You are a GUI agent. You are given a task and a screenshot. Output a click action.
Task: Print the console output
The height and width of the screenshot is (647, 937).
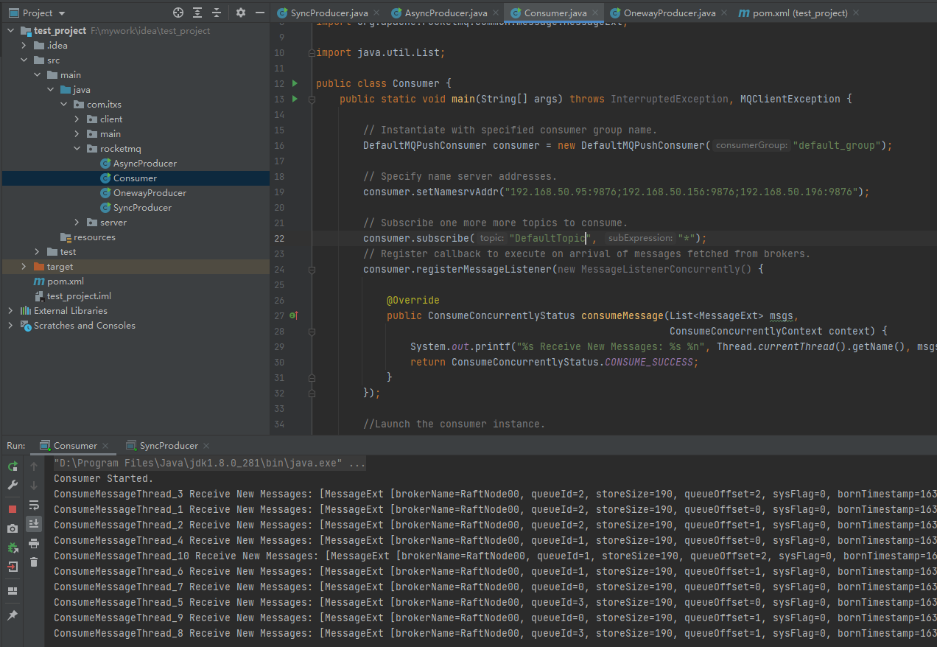tap(34, 543)
